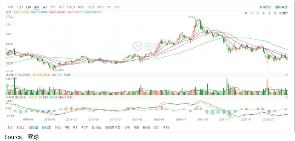This screenshot has width=295, height=141.
Task: Zoom in the chart with plus icon
Action: point(252,13)
